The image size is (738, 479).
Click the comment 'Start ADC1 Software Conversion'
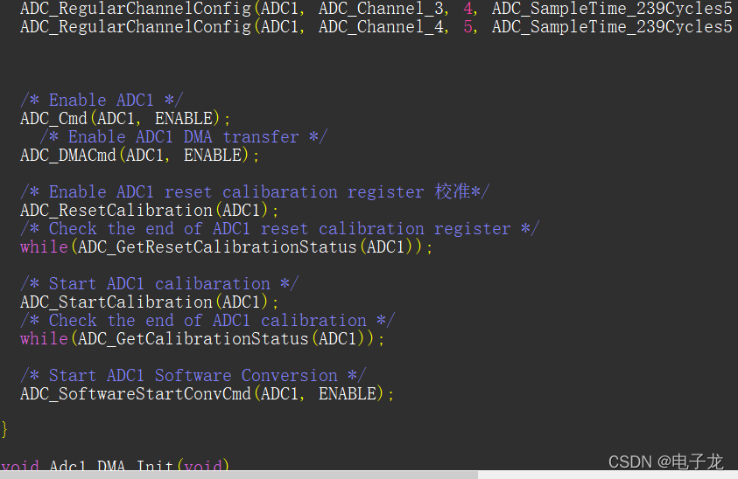193,375
